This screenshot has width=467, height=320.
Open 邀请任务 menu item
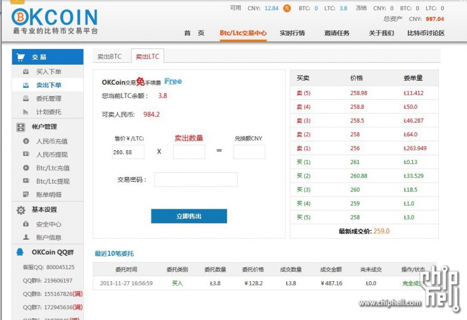coord(336,33)
